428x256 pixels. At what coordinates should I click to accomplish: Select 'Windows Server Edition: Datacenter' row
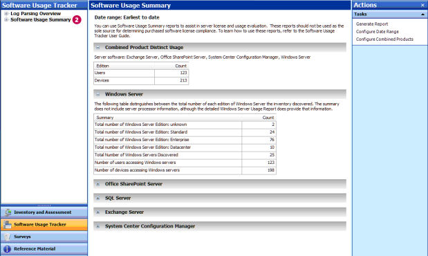click(185, 147)
